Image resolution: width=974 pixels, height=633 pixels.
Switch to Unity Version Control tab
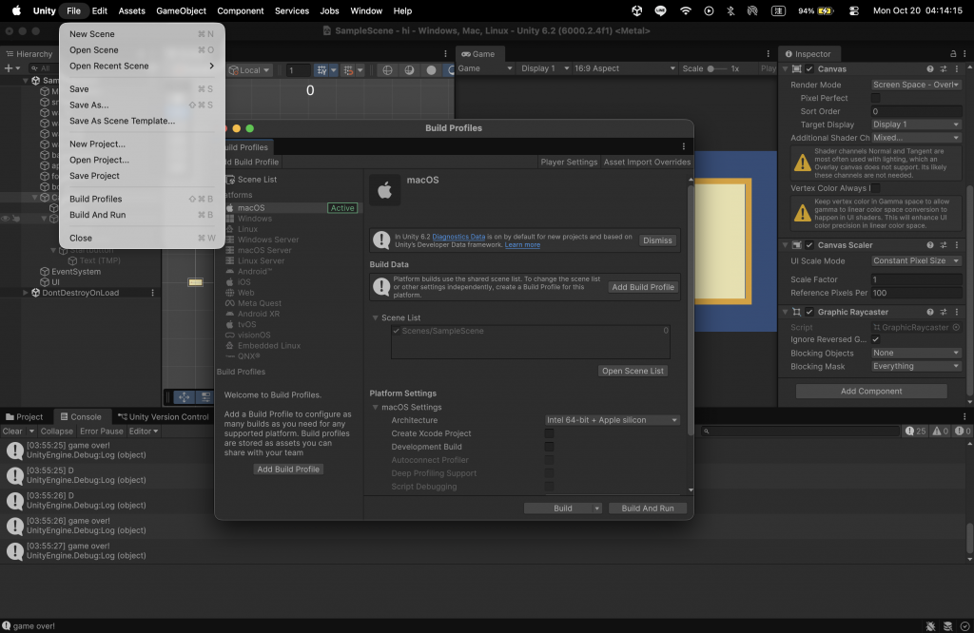164,417
